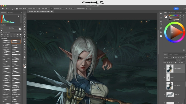The height and width of the screenshot is (104, 186).
Task: Select the Brush tool in toolbar
Action: [24, 32]
